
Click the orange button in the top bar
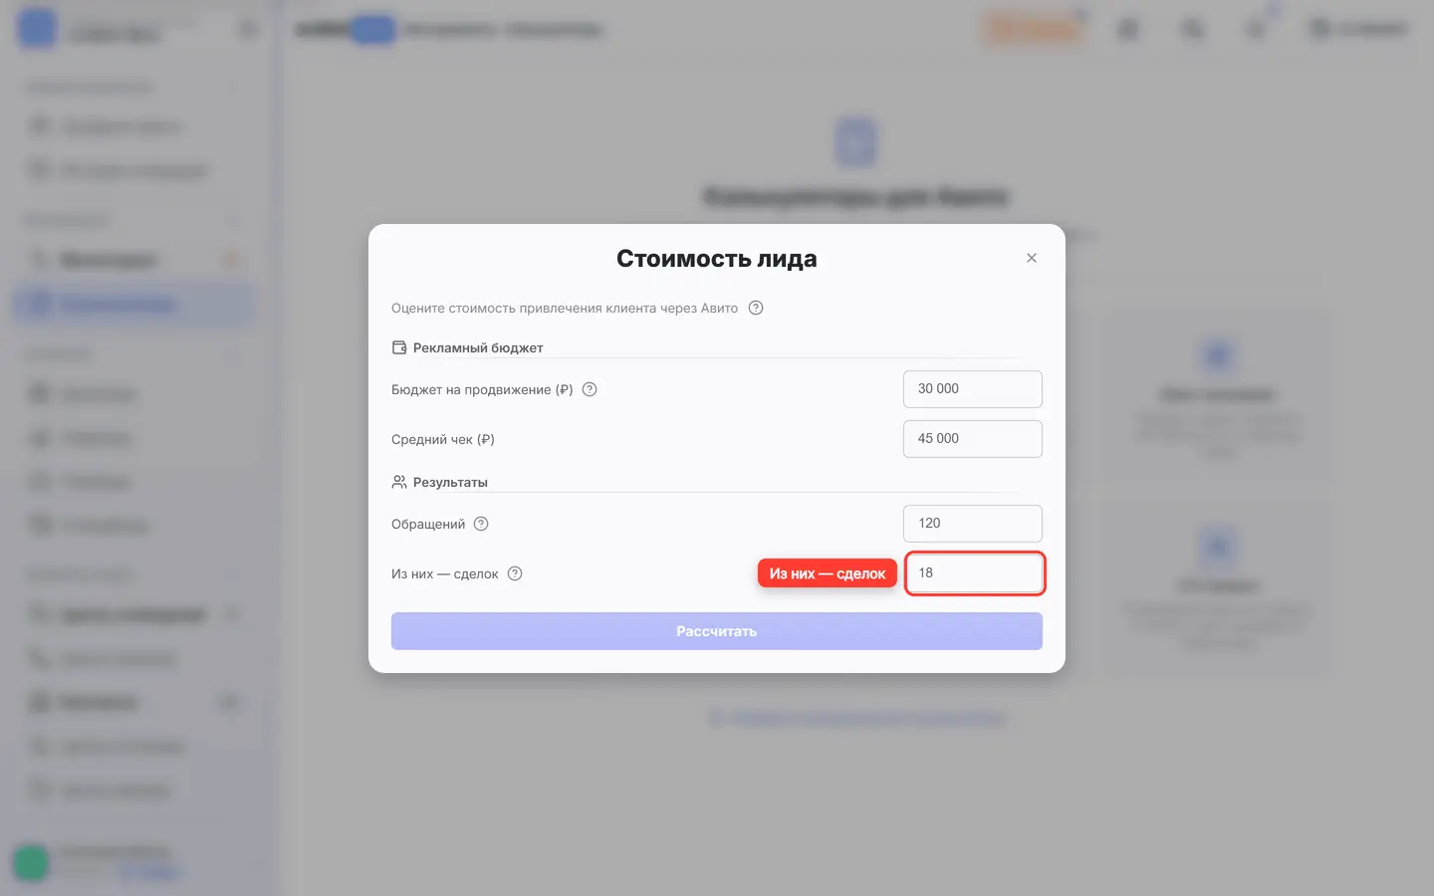click(1034, 29)
